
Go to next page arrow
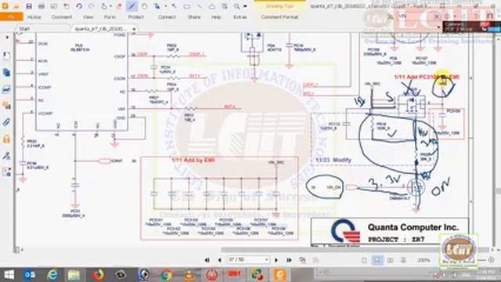coord(276,260)
